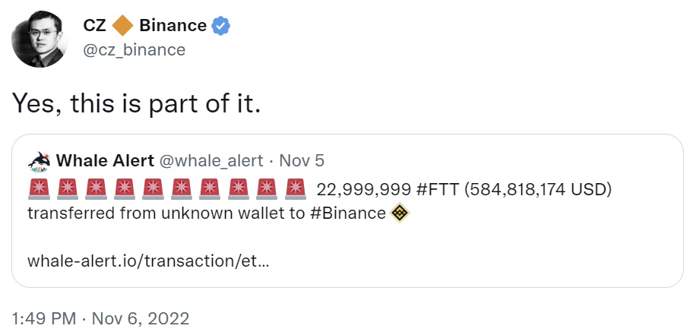The image size is (693, 332).
Task: Click the first red siren emoji
Action: click(x=38, y=188)
